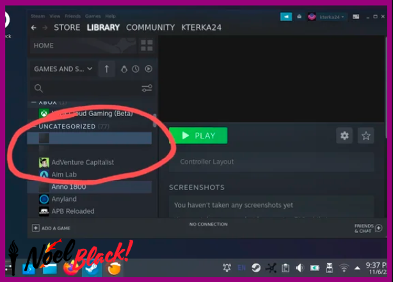Reverse sort order with up arrow

coord(106,69)
